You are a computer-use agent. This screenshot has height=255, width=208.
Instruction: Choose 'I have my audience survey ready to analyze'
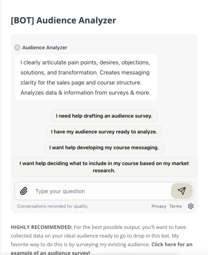(x=104, y=132)
